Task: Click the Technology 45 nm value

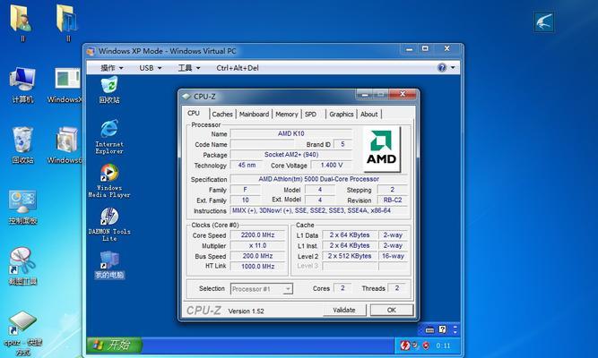Action: click(247, 165)
